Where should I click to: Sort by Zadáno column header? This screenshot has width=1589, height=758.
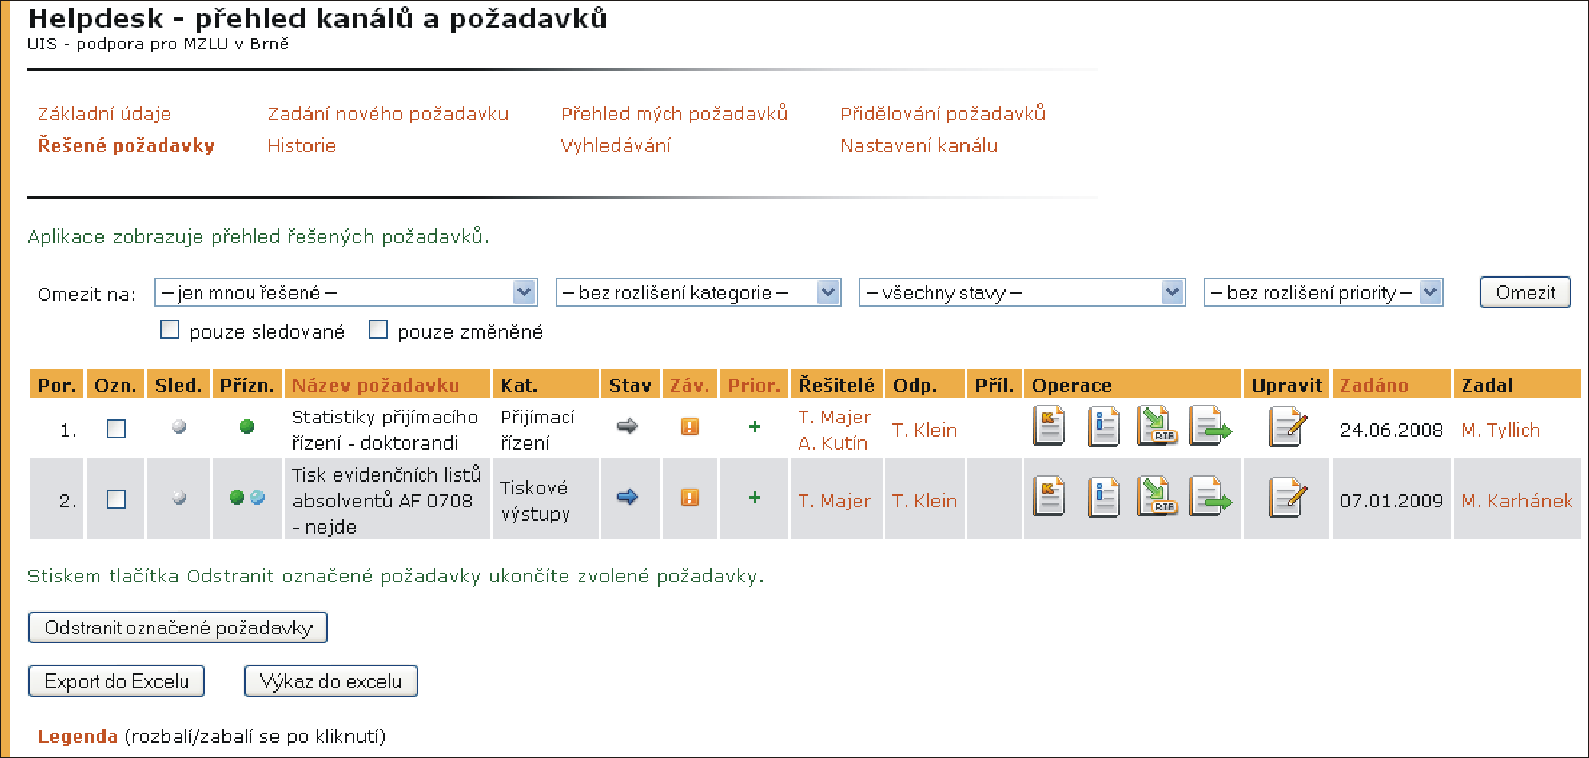point(1374,385)
